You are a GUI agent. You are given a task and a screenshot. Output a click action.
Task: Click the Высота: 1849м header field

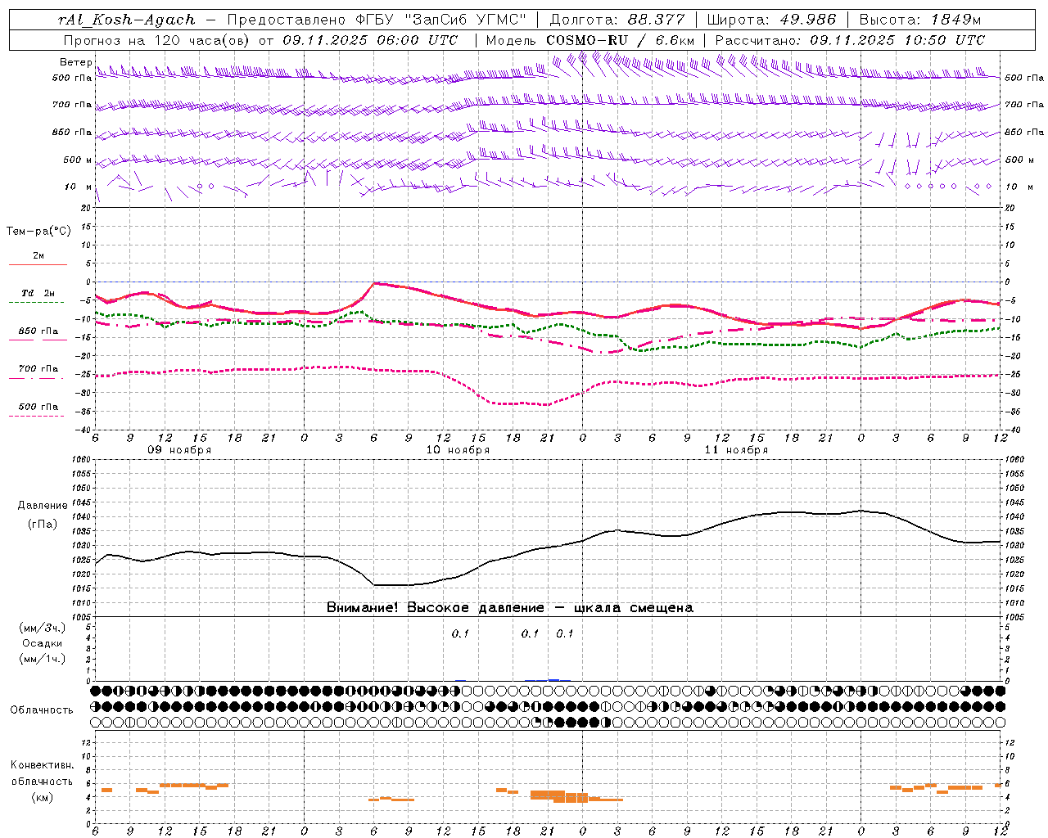(920, 20)
